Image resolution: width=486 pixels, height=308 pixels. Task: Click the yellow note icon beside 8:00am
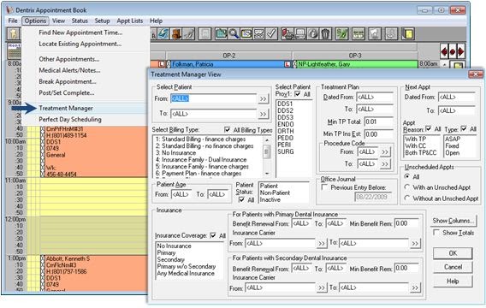point(458,65)
